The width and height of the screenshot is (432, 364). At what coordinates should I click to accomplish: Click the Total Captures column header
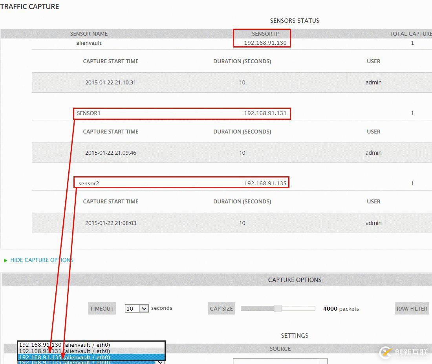[410, 34]
